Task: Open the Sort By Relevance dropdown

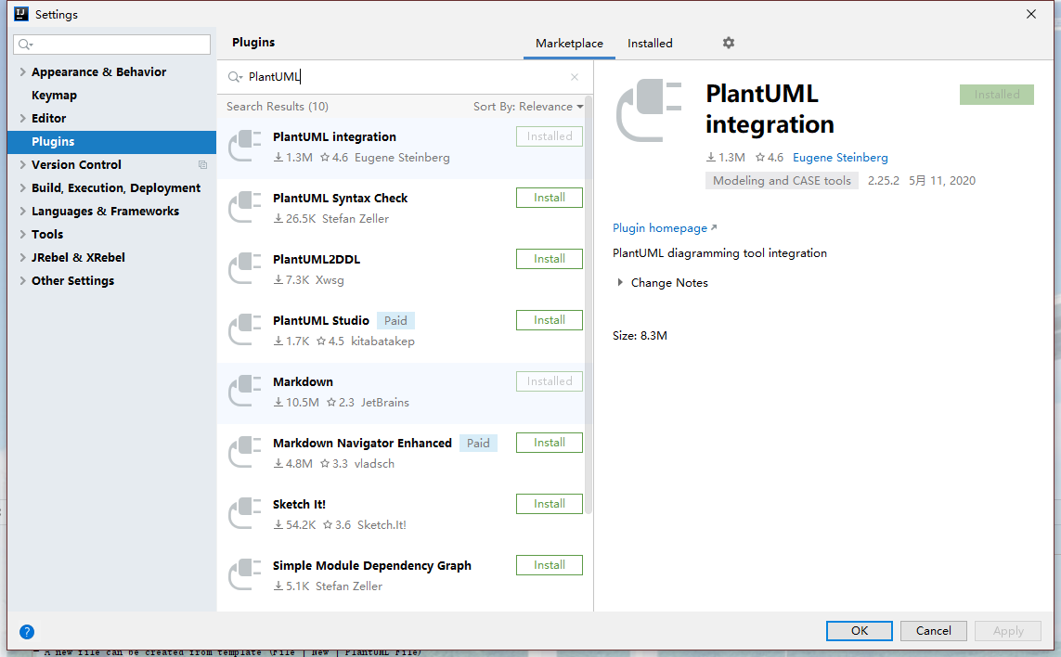Action: click(527, 107)
